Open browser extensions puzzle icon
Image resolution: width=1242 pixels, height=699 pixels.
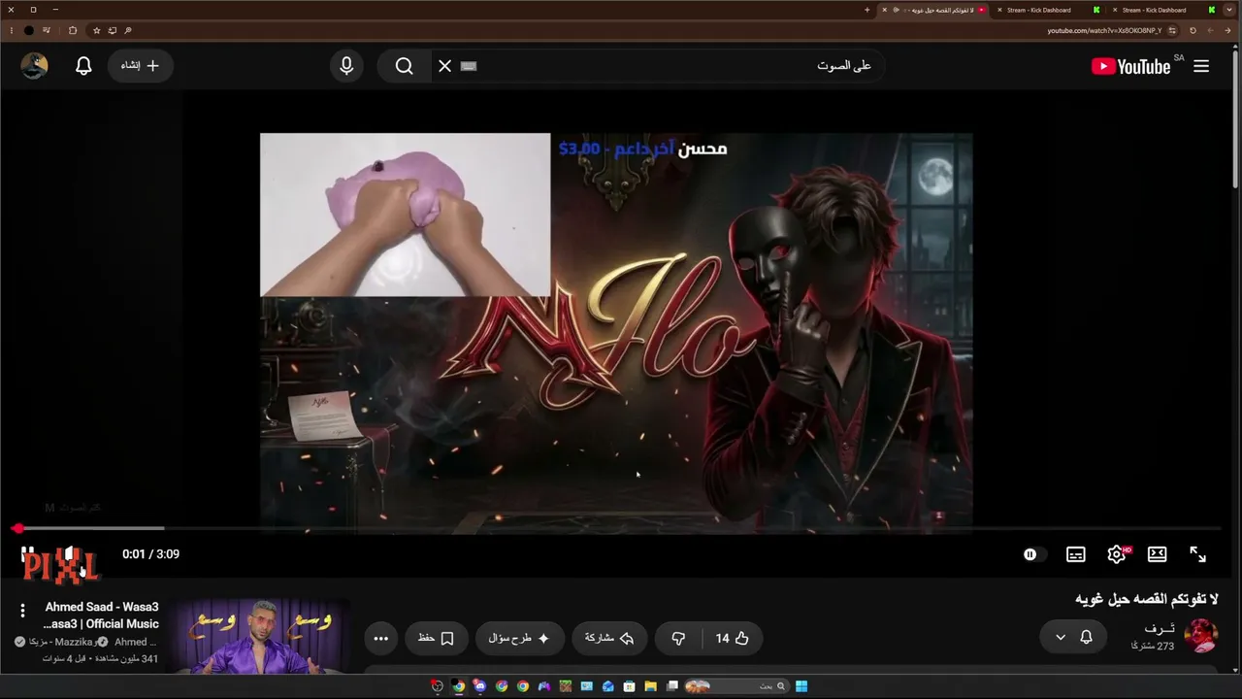(73, 30)
